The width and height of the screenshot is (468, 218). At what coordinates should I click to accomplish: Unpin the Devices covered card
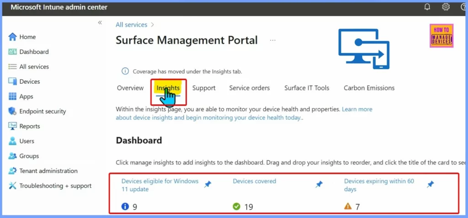(319, 185)
